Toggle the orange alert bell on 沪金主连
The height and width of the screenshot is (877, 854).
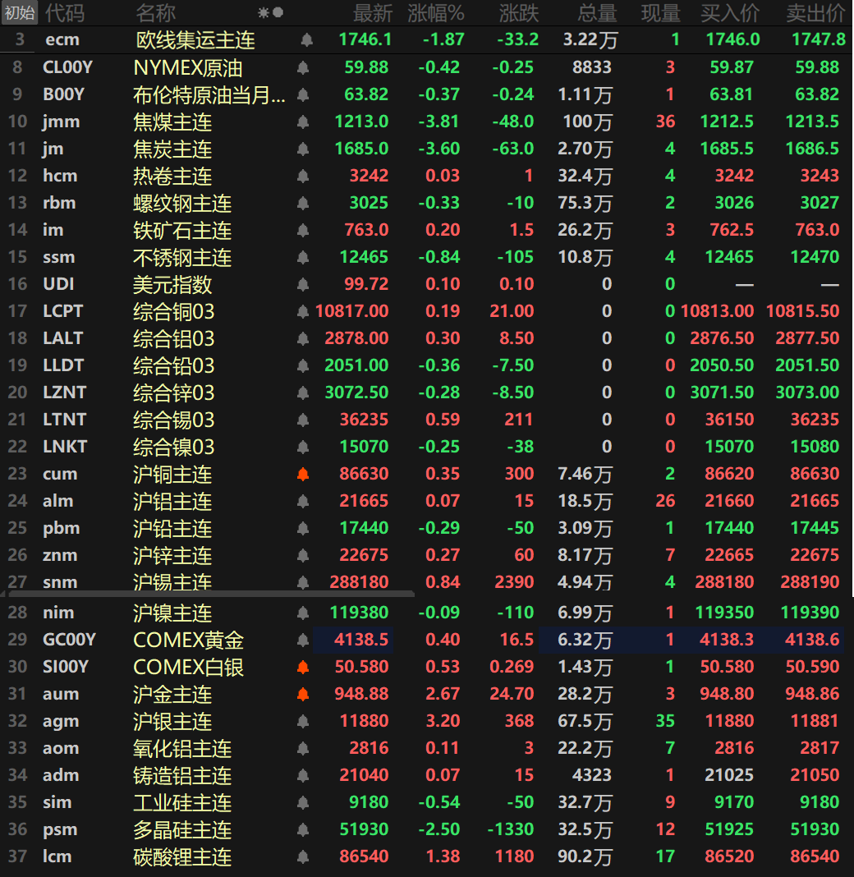click(x=303, y=694)
